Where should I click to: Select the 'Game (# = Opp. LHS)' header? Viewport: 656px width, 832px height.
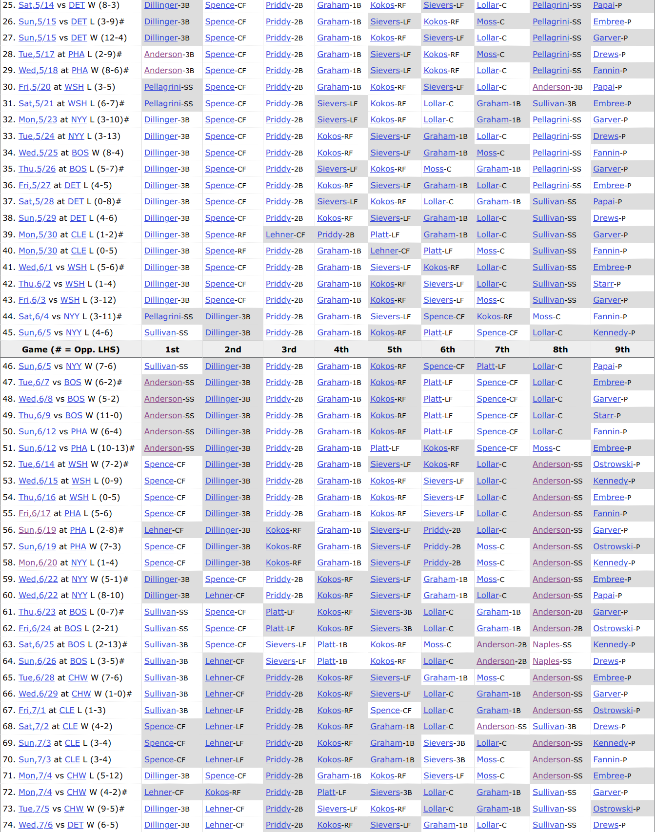[71, 350]
